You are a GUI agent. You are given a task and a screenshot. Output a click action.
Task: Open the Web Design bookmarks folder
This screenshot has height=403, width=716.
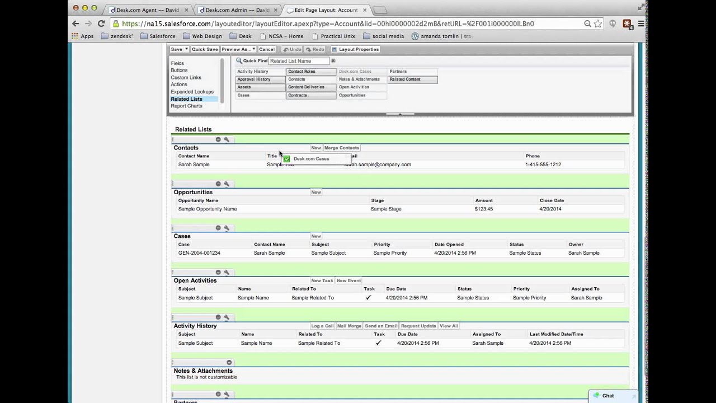tap(202, 36)
